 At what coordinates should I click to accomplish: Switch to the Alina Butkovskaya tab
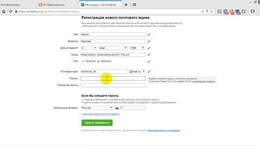click(x=10, y=5)
